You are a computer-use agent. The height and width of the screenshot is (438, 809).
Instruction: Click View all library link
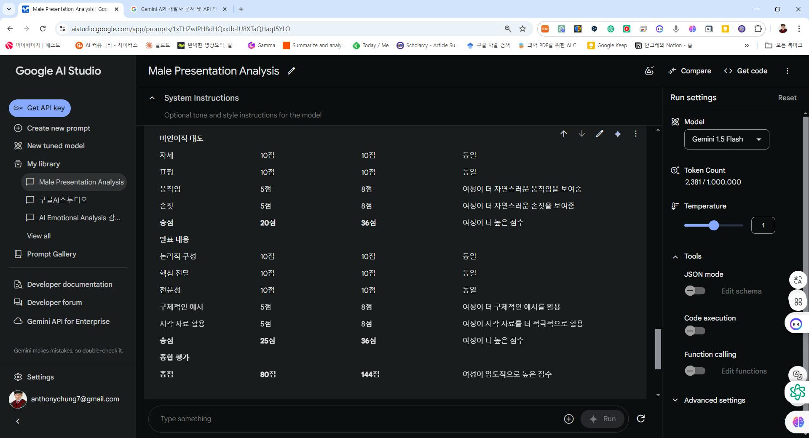tap(39, 236)
